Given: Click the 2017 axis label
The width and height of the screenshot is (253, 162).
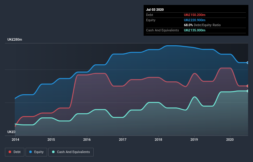Looking at the screenshot, I should (x=123, y=140).
